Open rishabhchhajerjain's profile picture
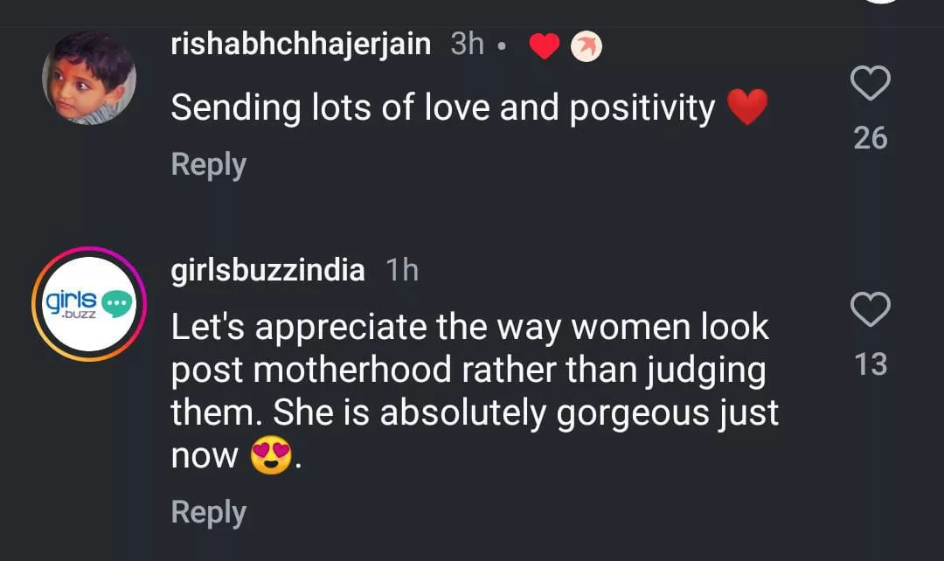Viewport: 944px width, 561px height. [89, 79]
